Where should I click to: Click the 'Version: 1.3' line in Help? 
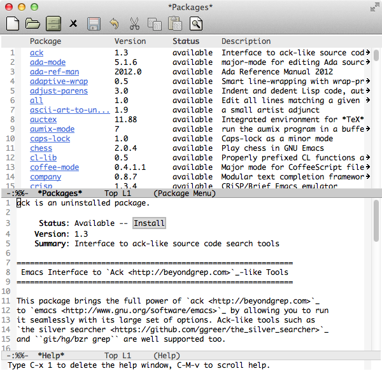click(61, 234)
